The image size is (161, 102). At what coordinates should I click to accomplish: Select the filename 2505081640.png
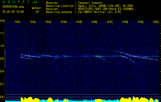(x=13, y=7)
